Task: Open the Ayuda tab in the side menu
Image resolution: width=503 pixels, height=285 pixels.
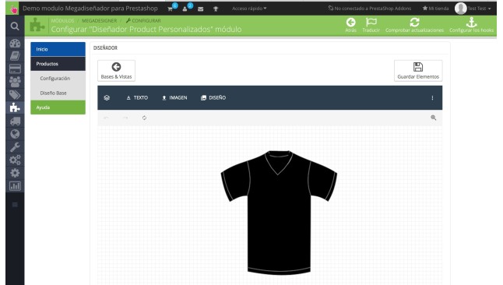Action: coord(58,107)
